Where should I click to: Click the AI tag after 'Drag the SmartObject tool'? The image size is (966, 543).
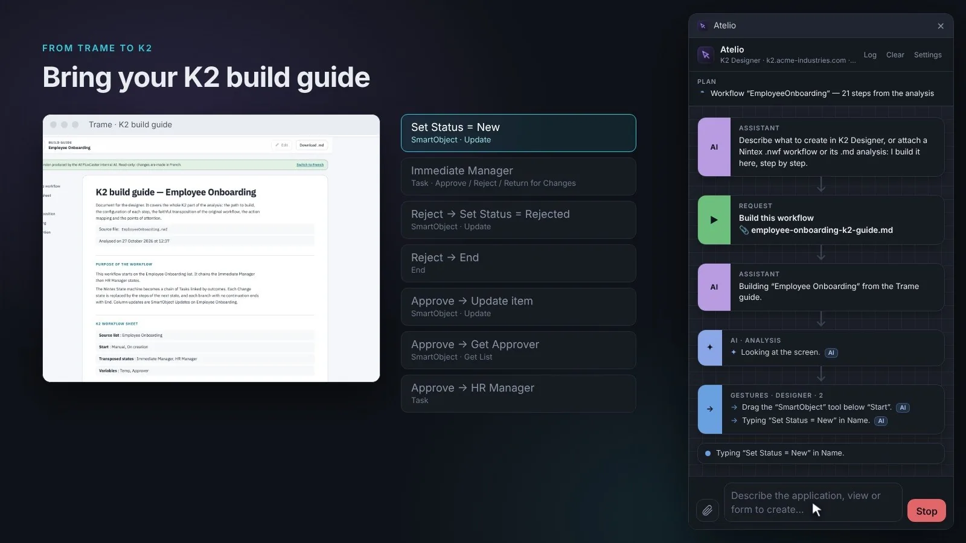click(903, 408)
